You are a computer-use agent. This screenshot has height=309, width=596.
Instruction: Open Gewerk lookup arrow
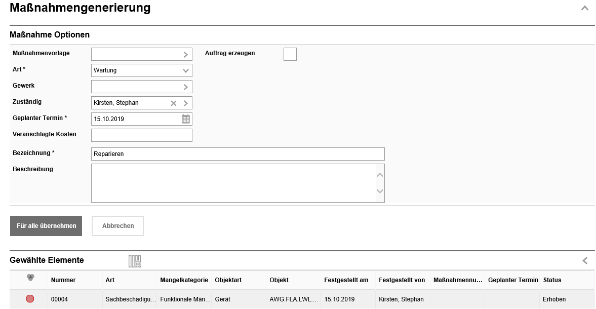click(x=186, y=87)
